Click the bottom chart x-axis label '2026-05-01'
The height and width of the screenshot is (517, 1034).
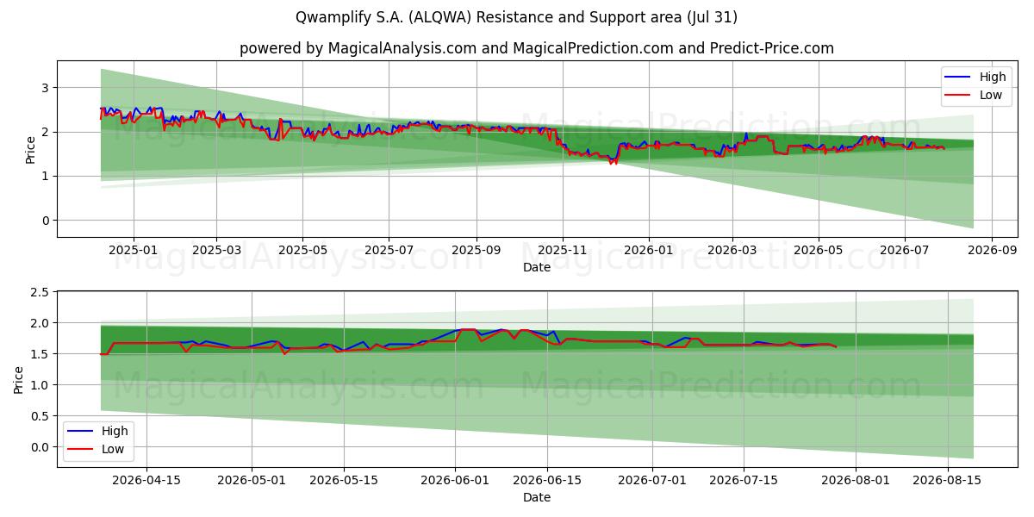click(x=252, y=480)
